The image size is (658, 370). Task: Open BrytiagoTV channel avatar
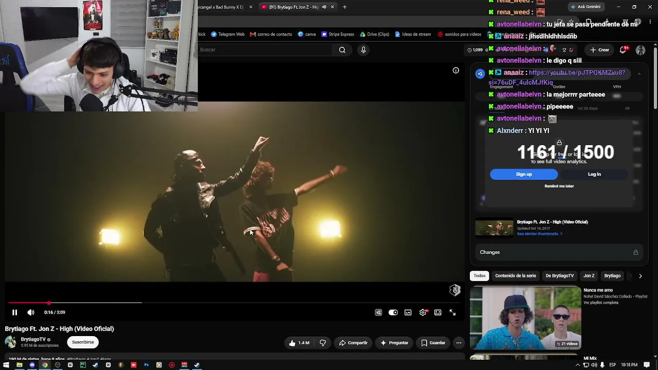[x=10, y=342]
